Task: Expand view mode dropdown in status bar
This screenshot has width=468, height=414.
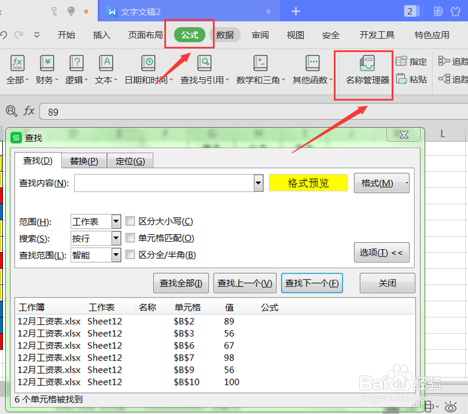Action: [437, 407]
